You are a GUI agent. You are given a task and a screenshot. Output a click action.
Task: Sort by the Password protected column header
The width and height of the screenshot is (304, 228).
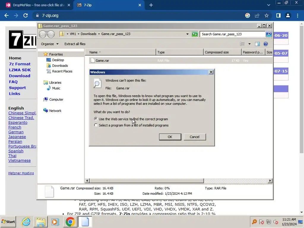253,52
